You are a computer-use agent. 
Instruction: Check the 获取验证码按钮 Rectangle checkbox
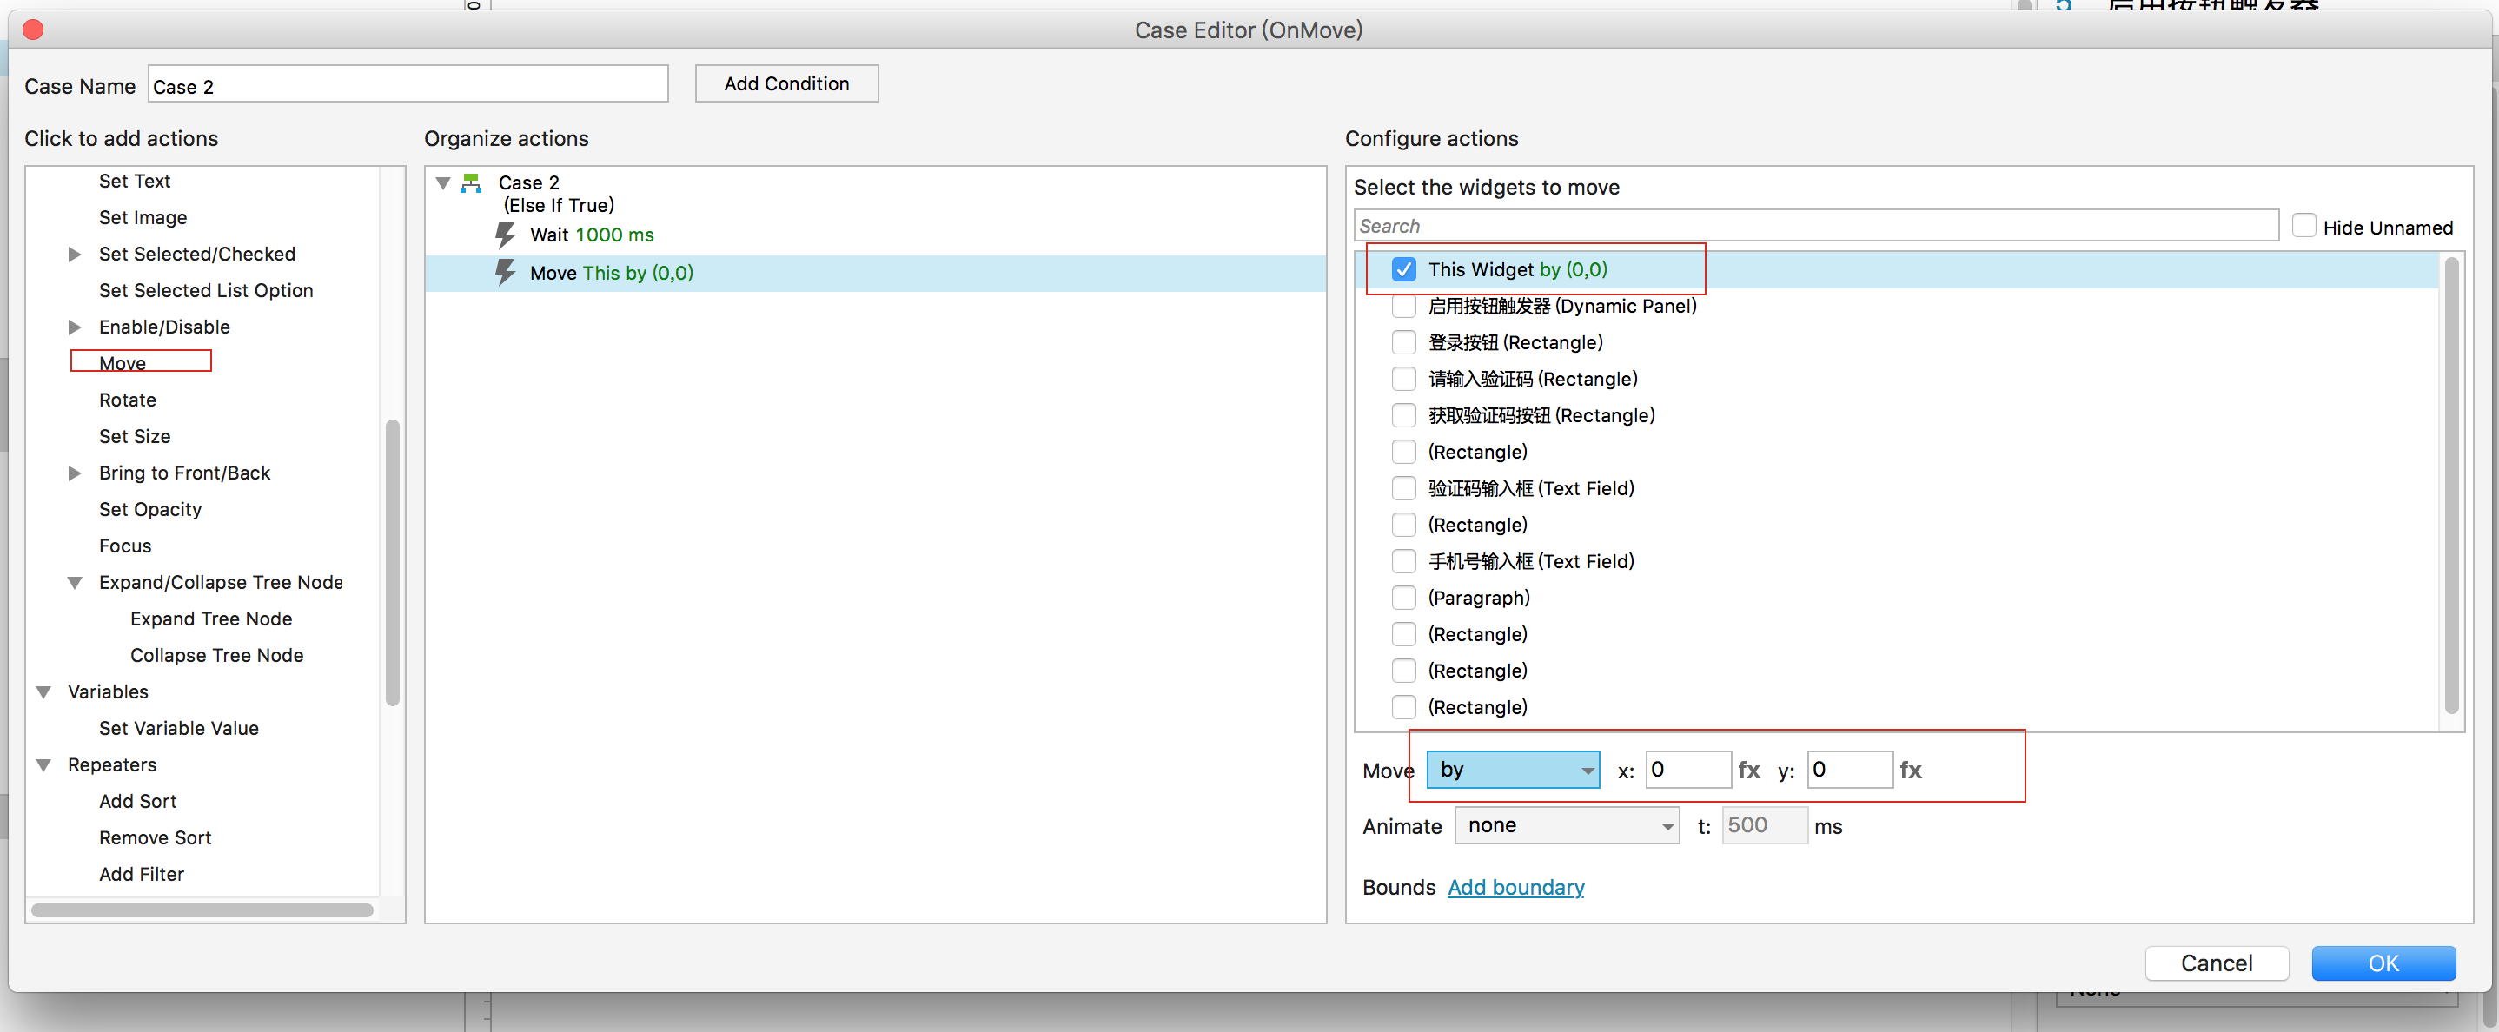click(x=1404, y=416)
